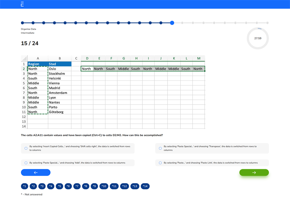Click the Region header cell A1
The image size is (290, 213).
click(38, 64)
